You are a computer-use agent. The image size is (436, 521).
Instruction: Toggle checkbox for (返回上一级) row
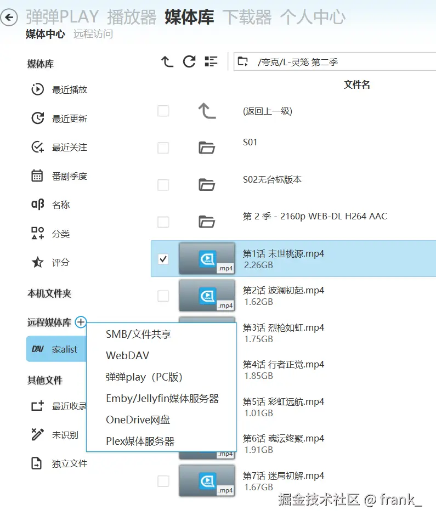click(x=163, y=111)
